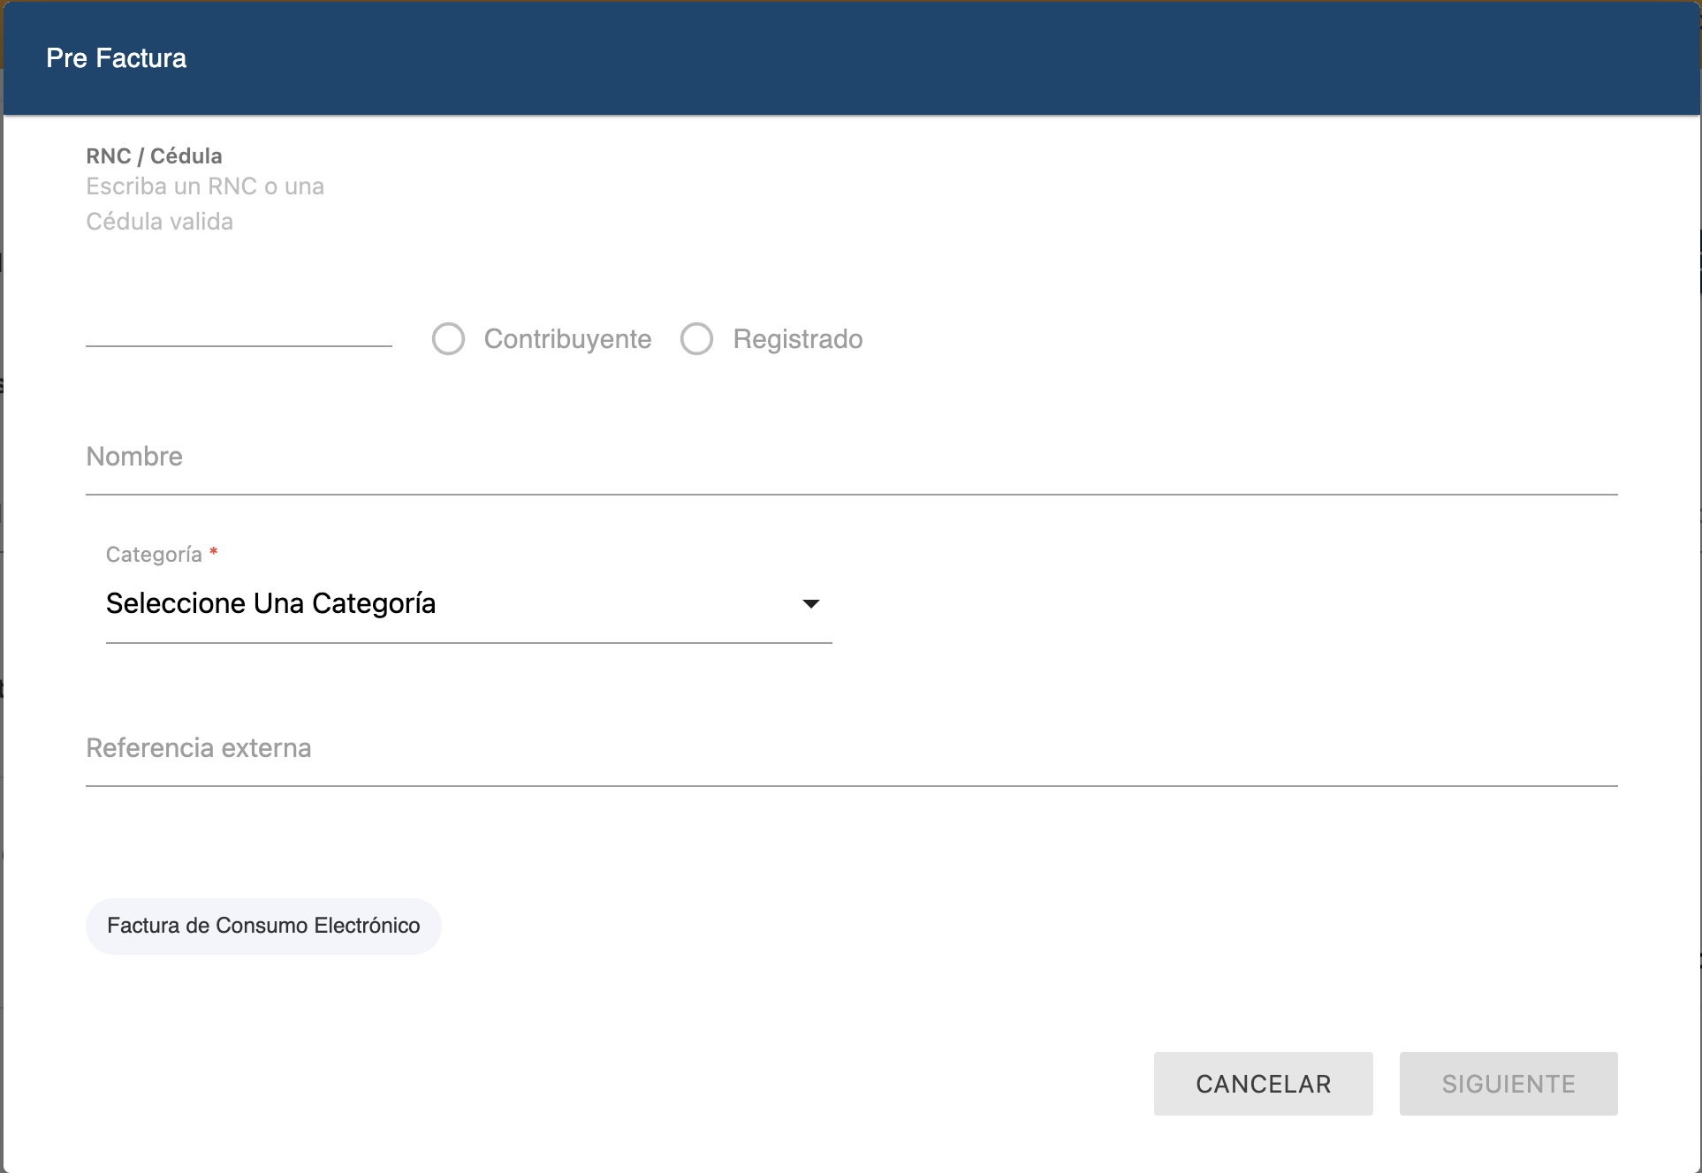Click the Nombre placeholder label
The width and height of the screenshot is (1702, 1173).
click(x=134, y=457)
